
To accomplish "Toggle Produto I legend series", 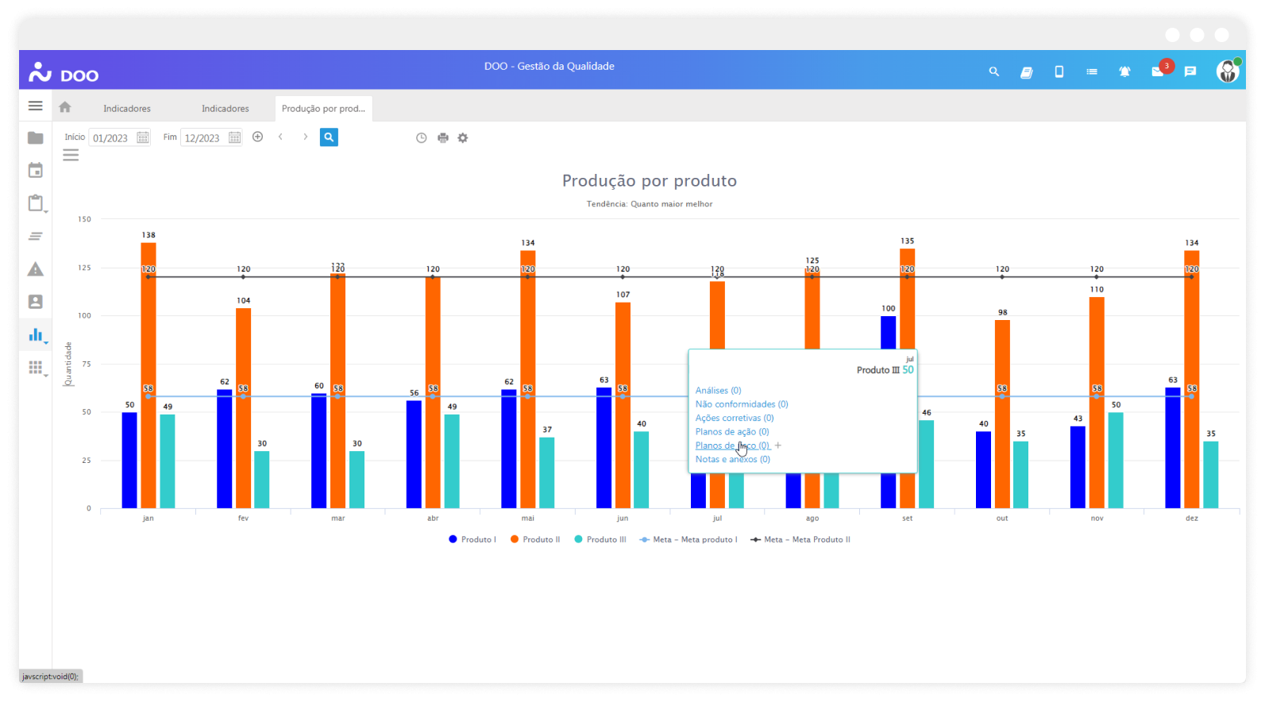I will pyautogui.click(x=472, y=539).
